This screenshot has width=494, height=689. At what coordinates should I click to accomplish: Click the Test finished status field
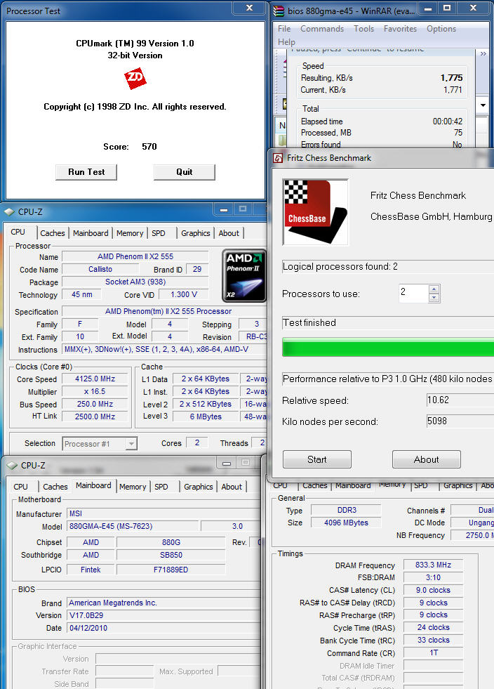(x=388, y=322)
